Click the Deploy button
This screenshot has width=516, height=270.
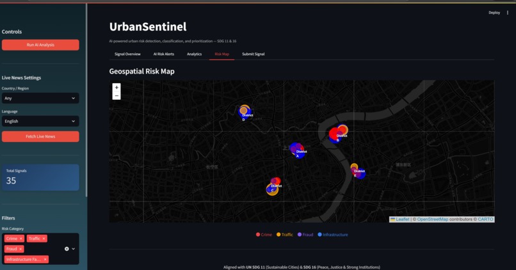(494, 13)
